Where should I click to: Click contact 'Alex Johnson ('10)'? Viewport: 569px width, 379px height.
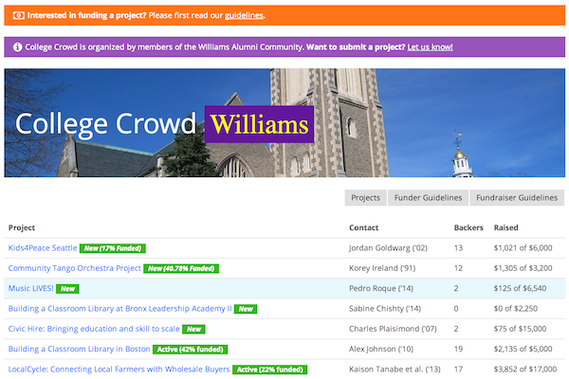381,349
